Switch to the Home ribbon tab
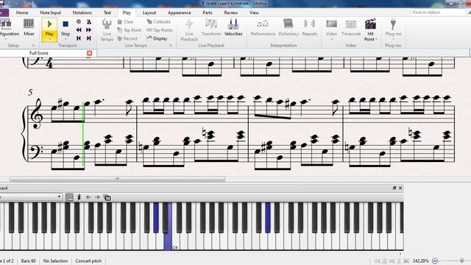471x265 pixels. [x=22, y=13]
